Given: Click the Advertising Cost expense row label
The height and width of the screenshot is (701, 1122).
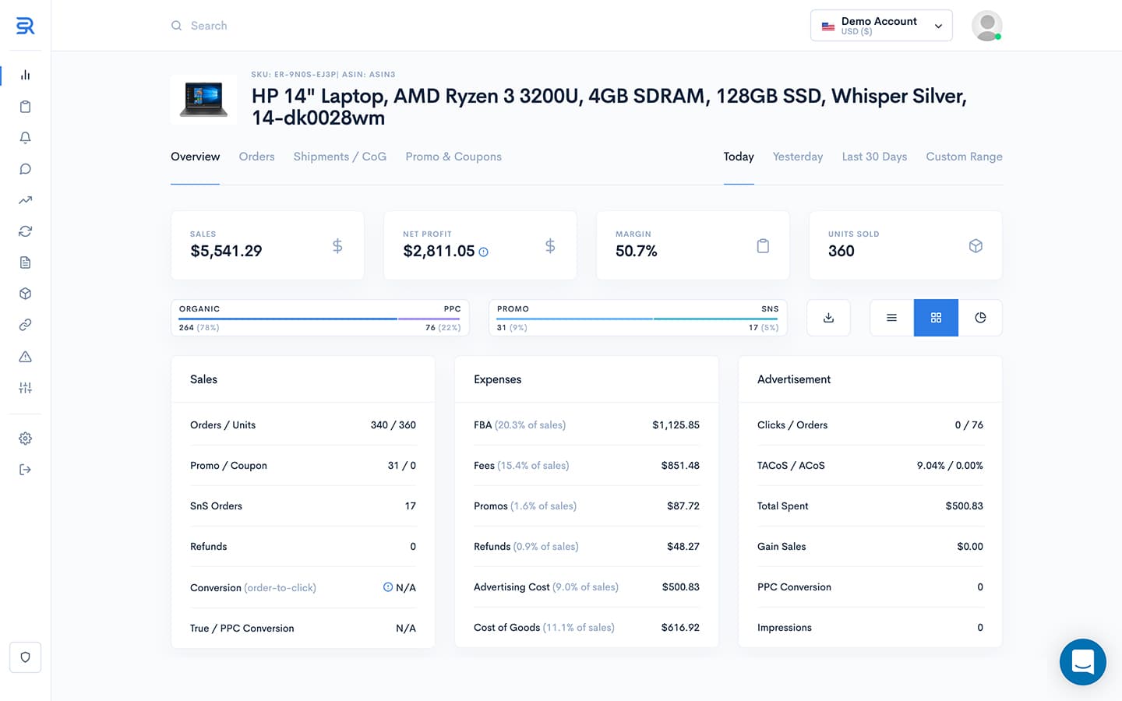Looking at the screenshot, I should (x=546, y=587).
